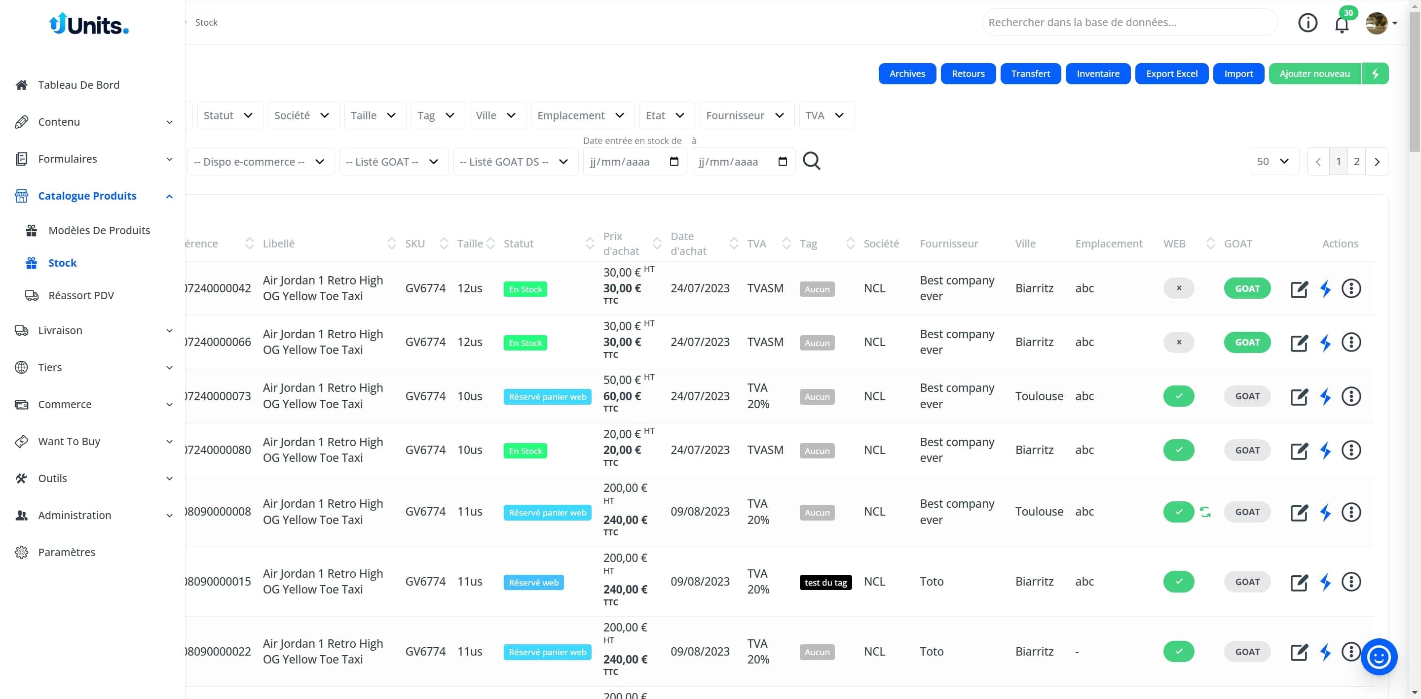Edit stock item 07240000073
This screenshot has height=699, width=1421.
pos(1299,397)
